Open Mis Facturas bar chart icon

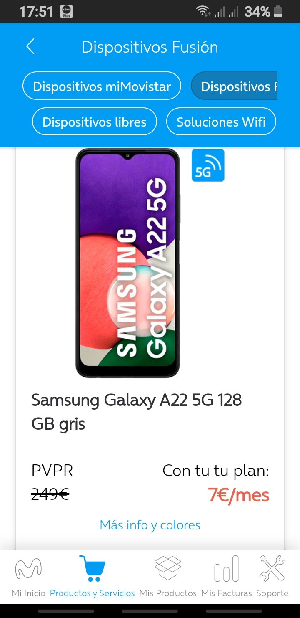point(227,568)
